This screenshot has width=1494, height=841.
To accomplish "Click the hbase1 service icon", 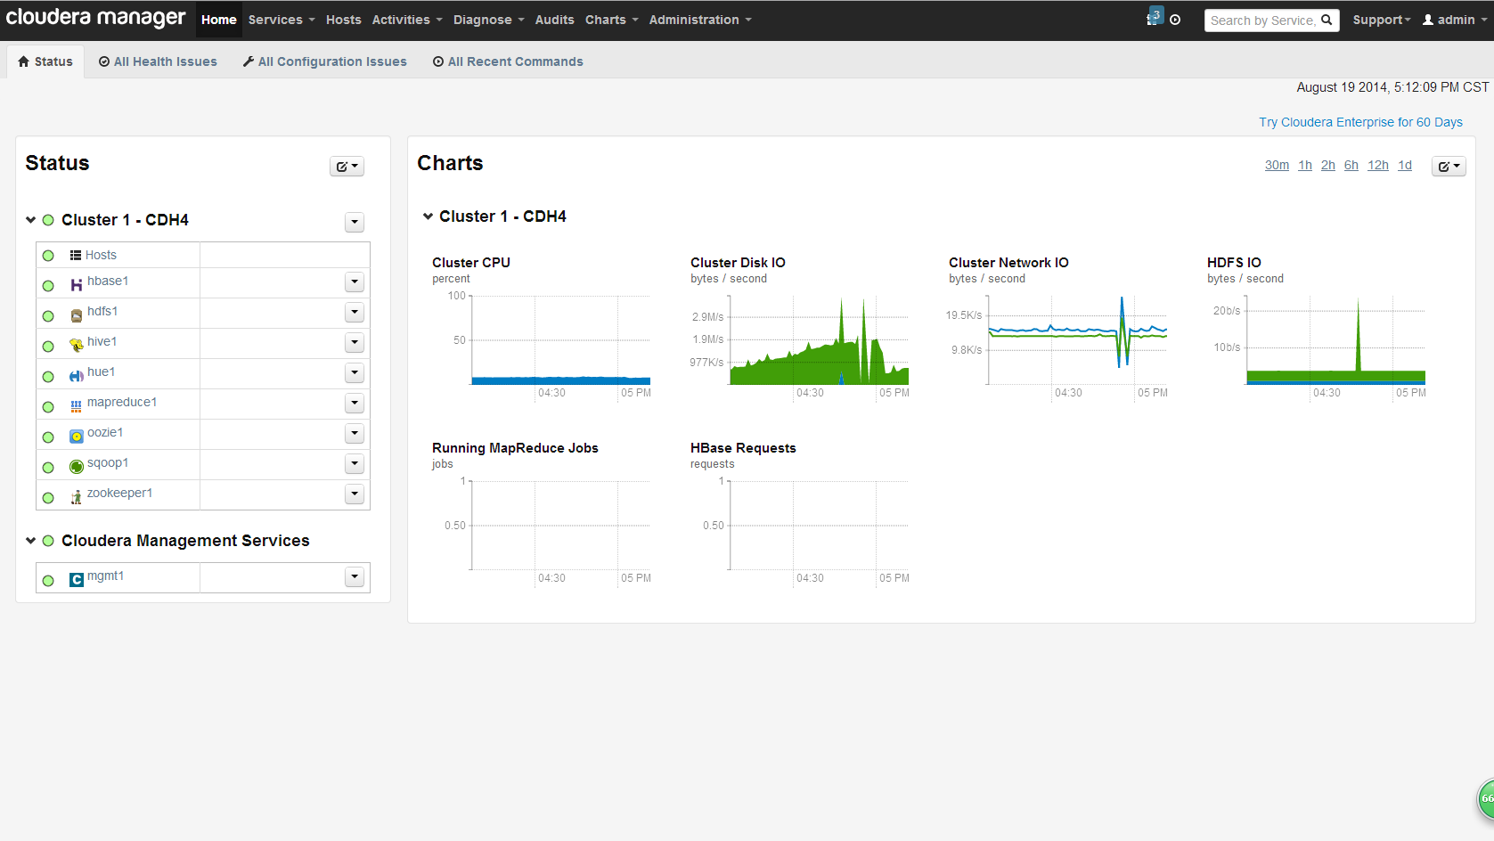I will (x=77, y=285).
